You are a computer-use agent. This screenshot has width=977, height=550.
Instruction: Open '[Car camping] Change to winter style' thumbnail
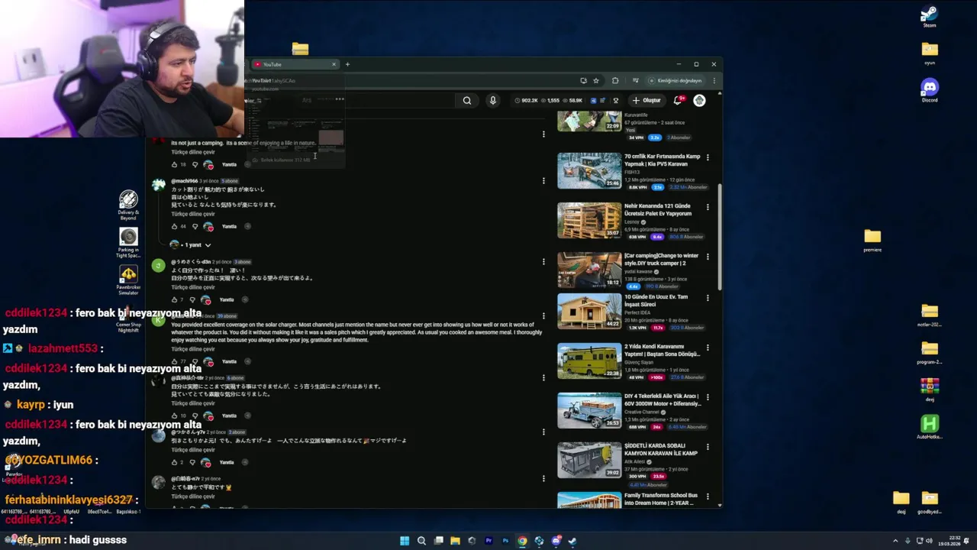click(x=589, y=270)
